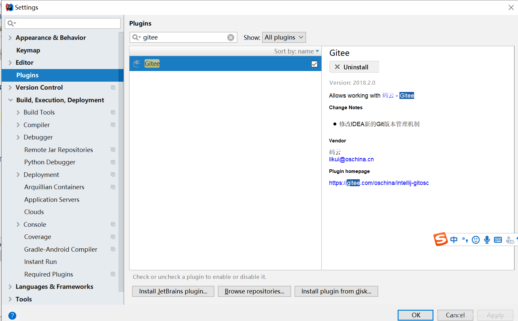Click project-level icon beside Version Control

click(x=113, y=88)
